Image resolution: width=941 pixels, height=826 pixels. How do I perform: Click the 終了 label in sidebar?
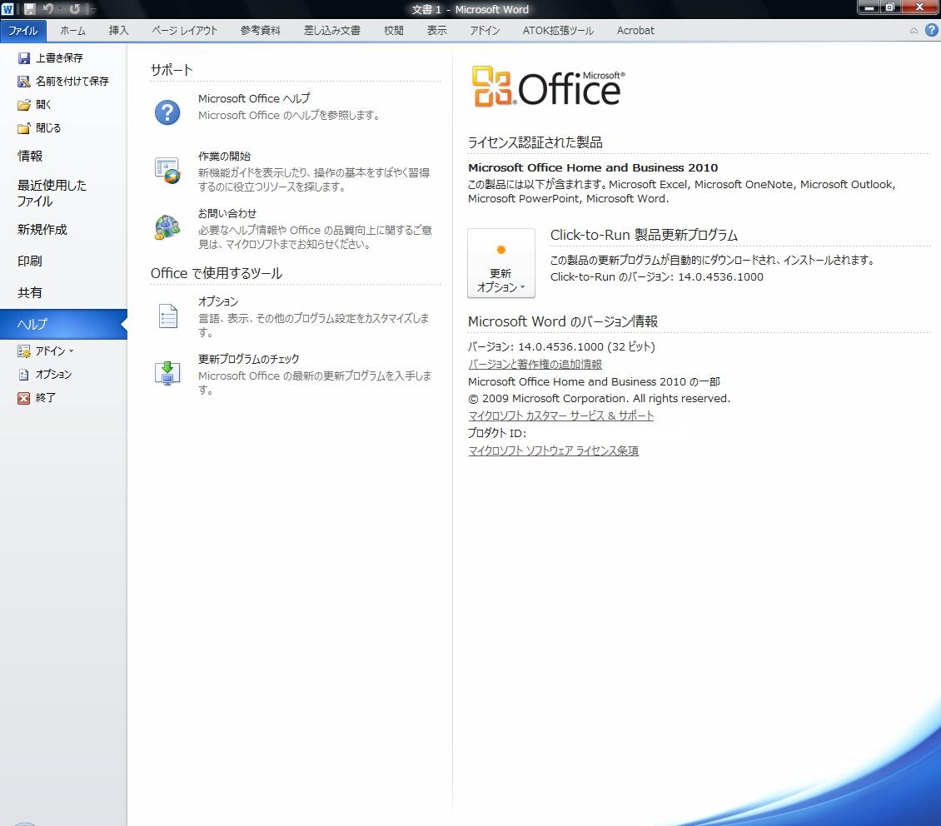tap(46, 398)
